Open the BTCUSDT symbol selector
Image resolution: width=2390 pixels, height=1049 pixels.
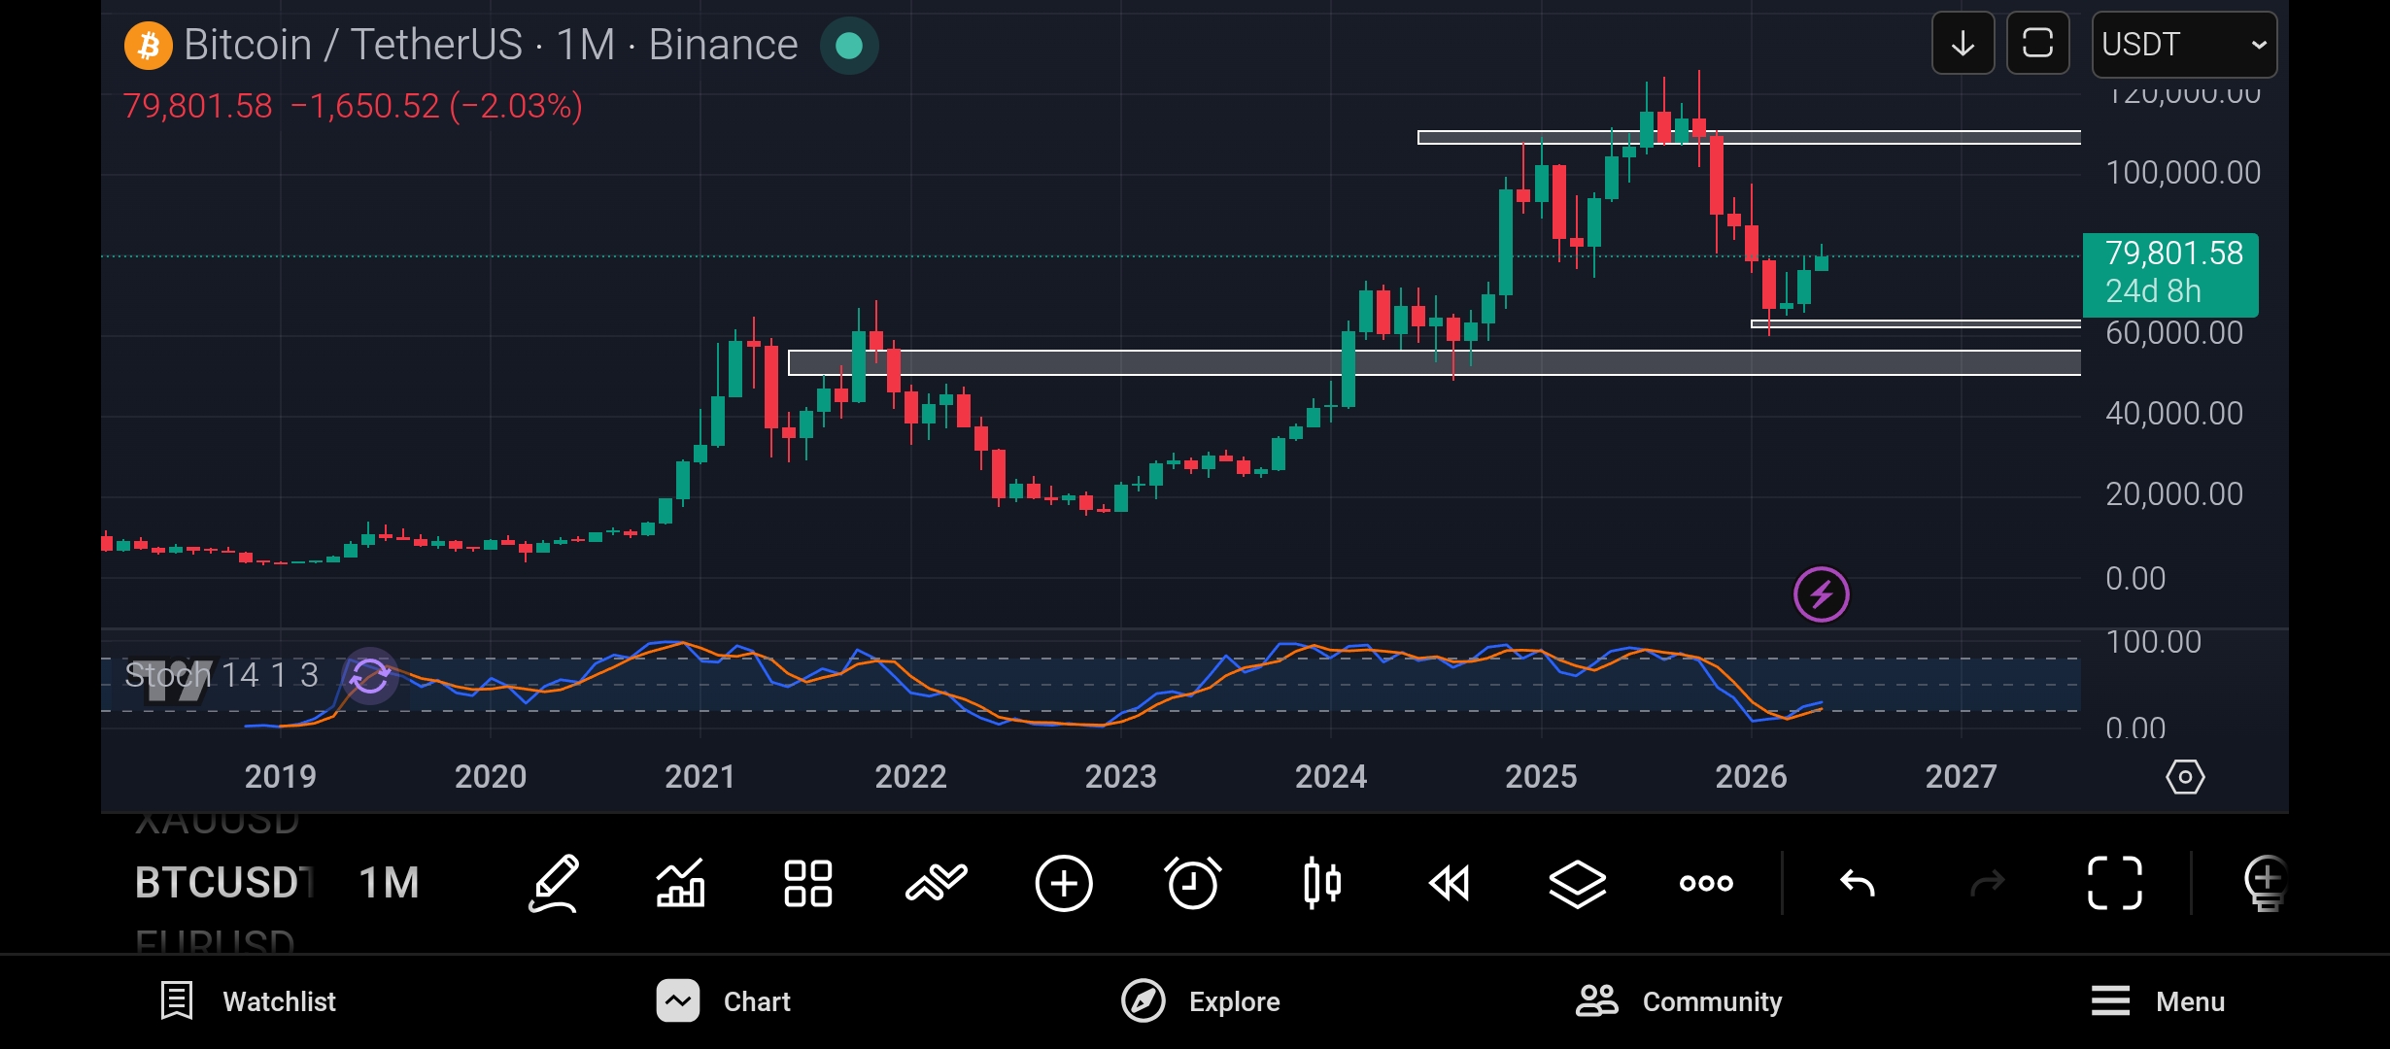pyautogui.click(x=224, y=883)
